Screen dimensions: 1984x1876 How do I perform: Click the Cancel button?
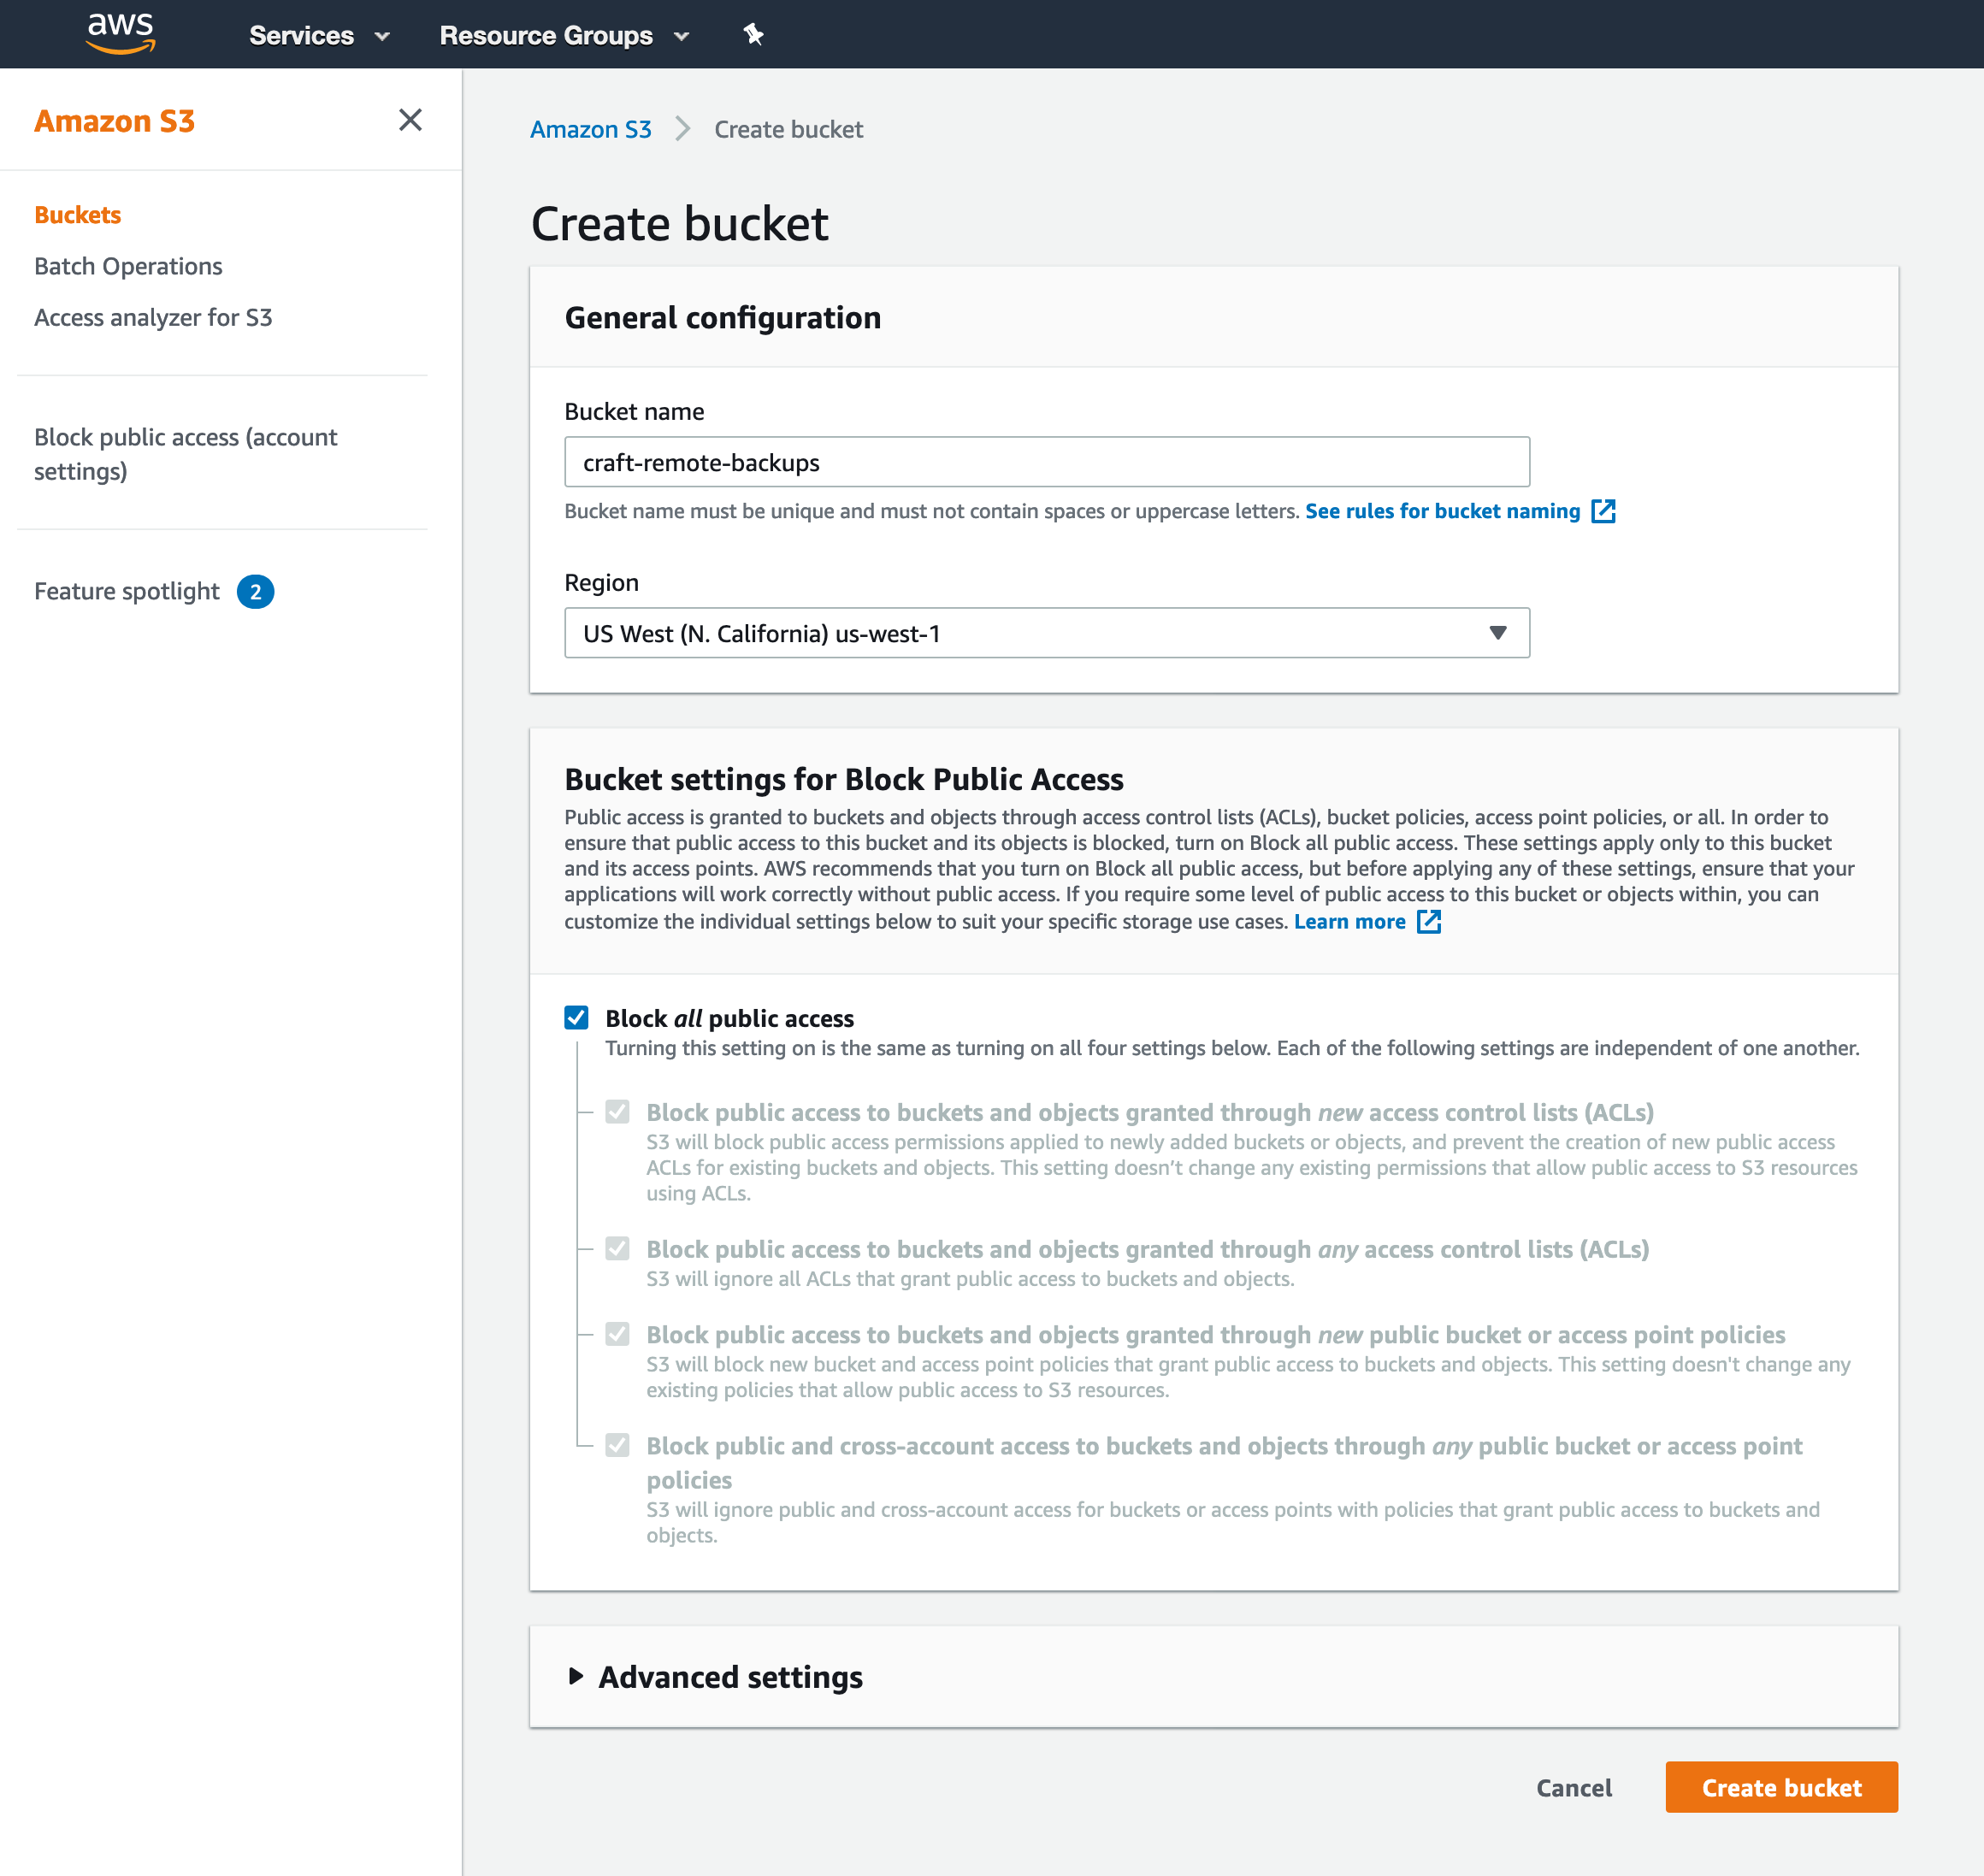point(1574,1788)
